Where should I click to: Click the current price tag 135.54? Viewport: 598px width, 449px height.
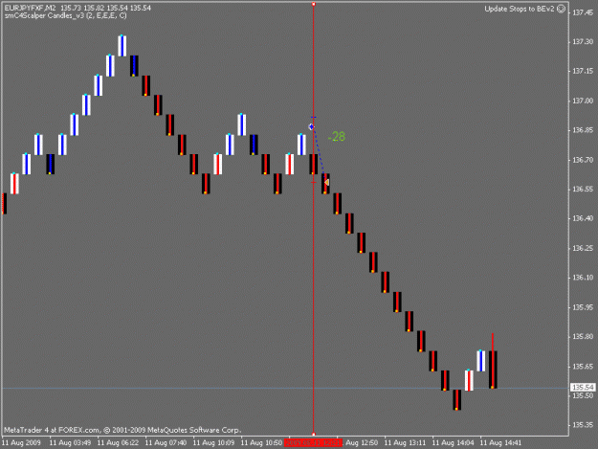coord(583,387)
